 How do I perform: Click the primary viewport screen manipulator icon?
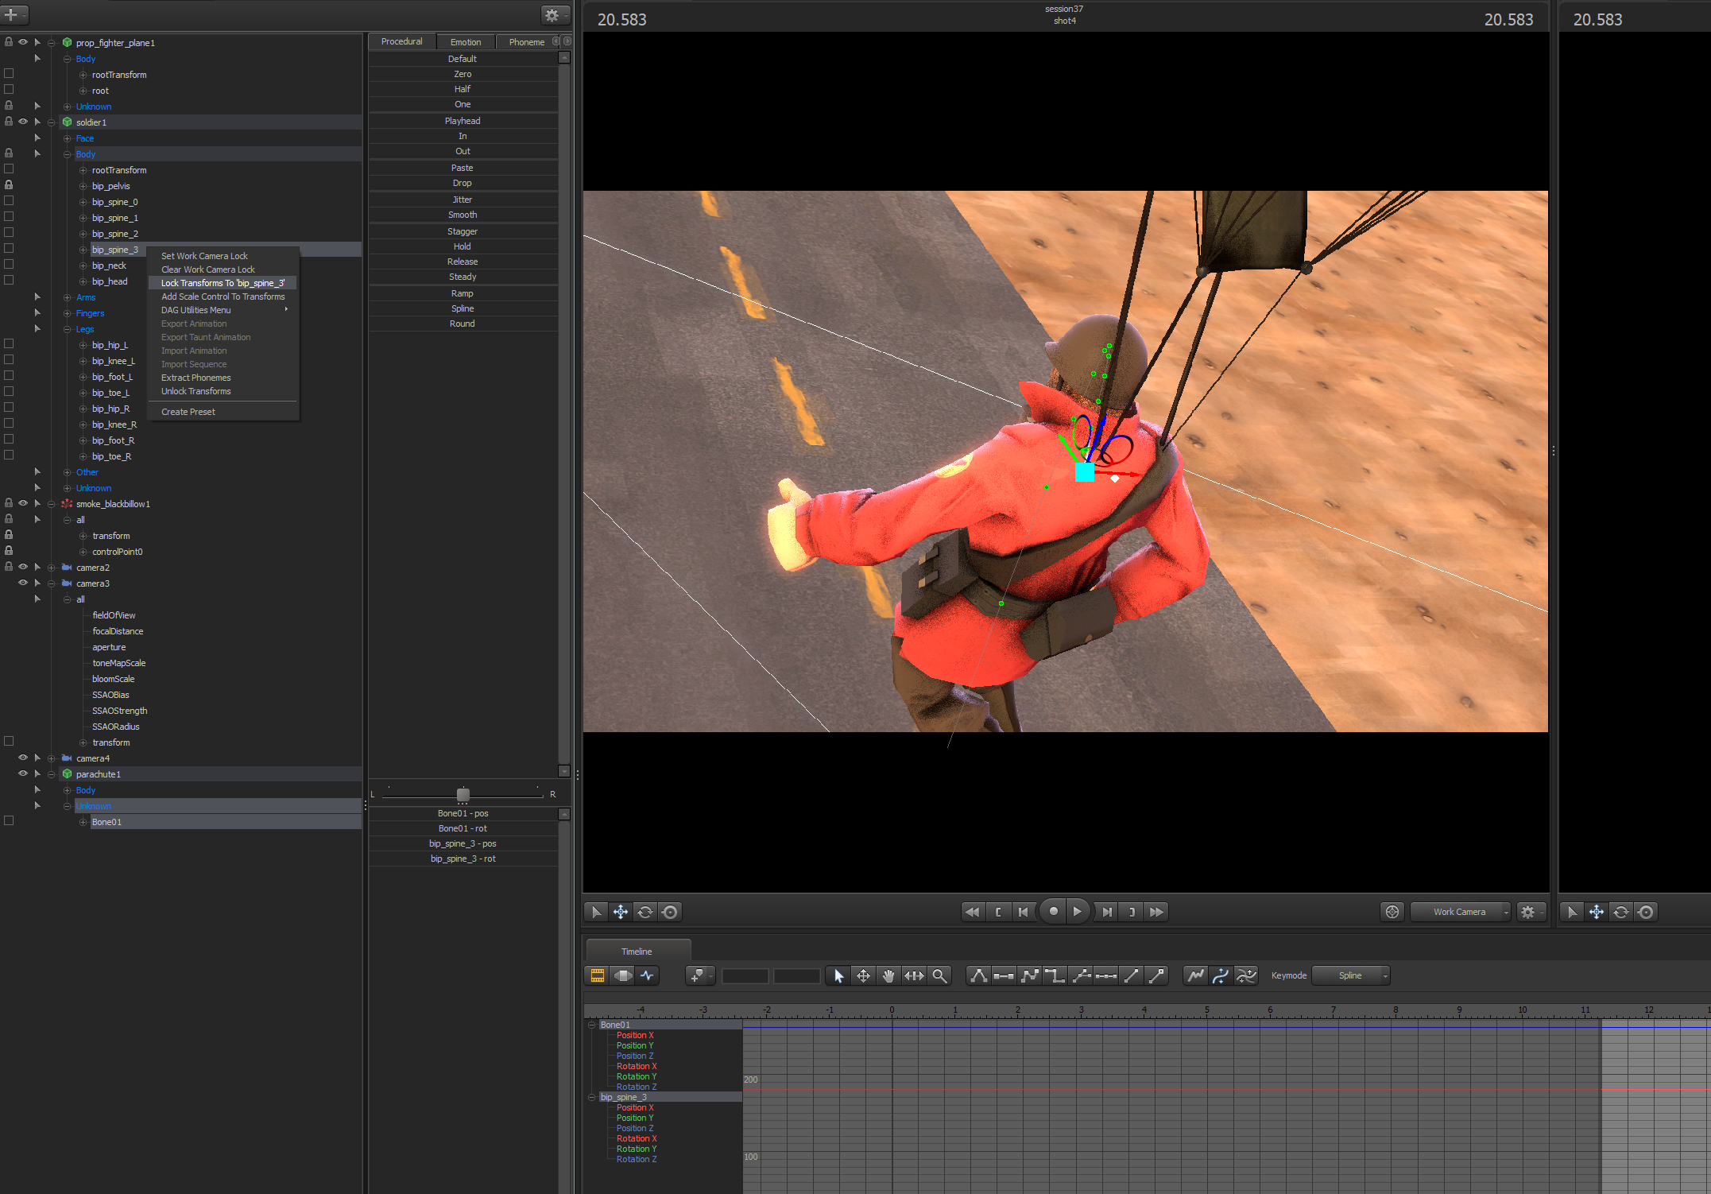pyautogui.click(x=670, y=912)
